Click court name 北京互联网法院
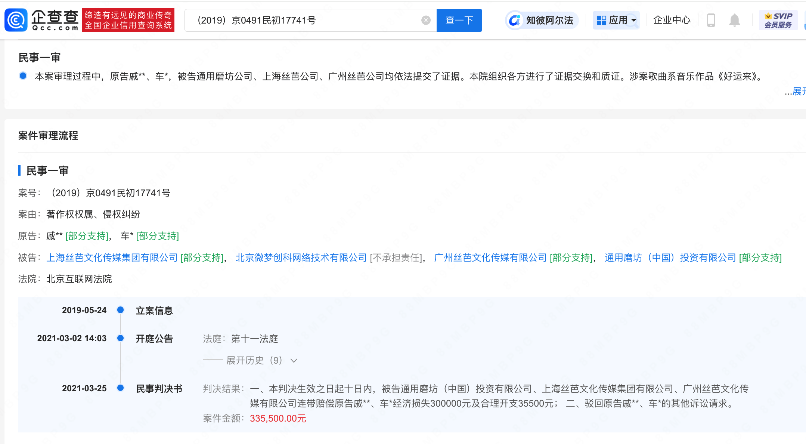Image resolution: width=806 pixels, height=444 pixels. click(x=79, y=279)
